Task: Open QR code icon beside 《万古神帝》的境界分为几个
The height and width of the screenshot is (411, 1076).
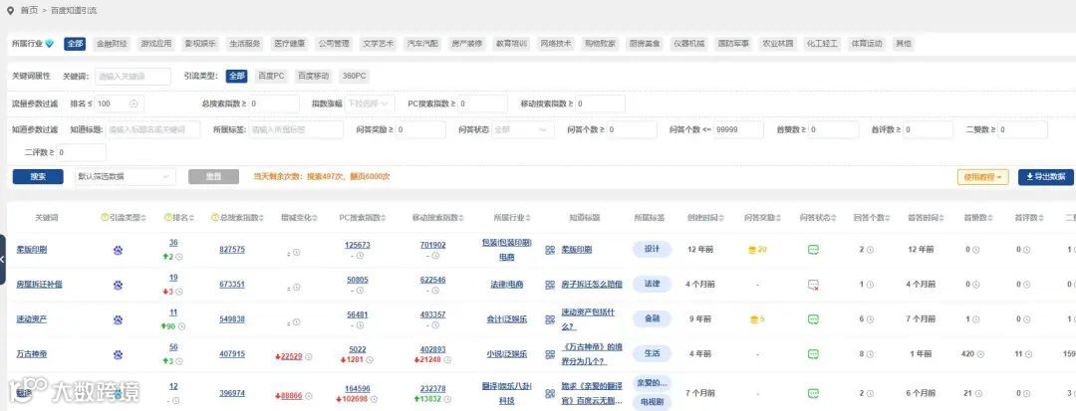Action: [550, 355]
